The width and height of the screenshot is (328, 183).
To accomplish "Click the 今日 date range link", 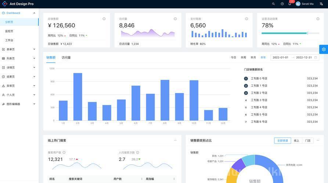I will pos(233,57).
